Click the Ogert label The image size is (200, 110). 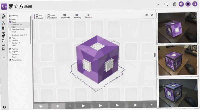tap(14, 19)
